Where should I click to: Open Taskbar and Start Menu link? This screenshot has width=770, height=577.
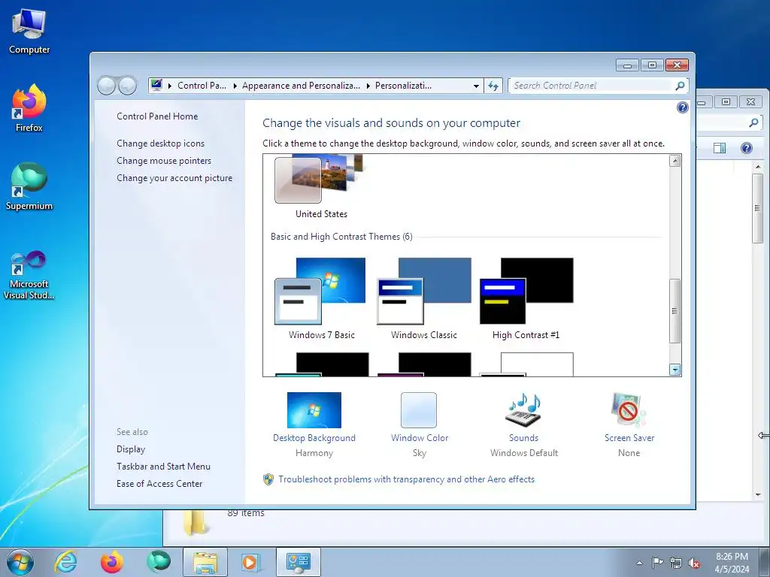click(163, 467)
